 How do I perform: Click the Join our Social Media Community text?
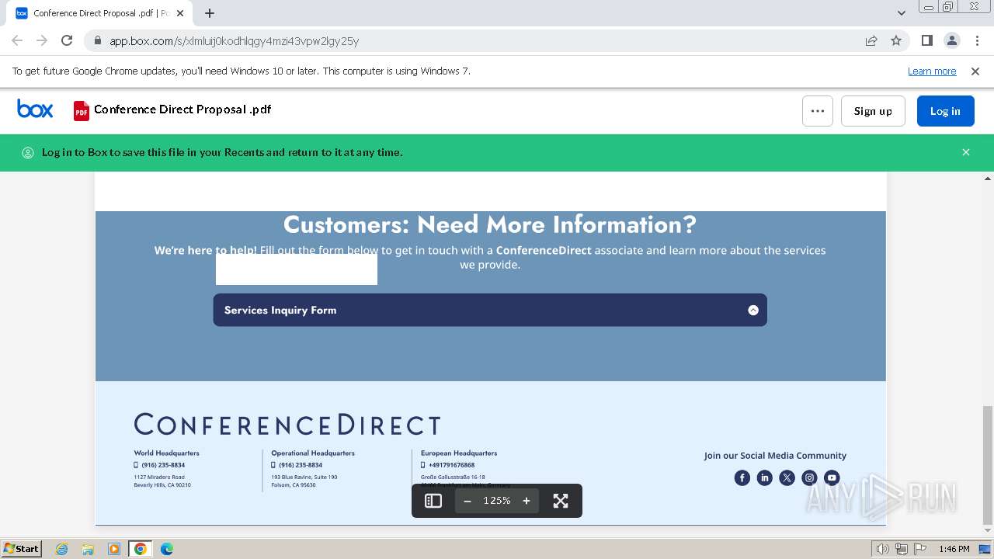click(775, 456)
